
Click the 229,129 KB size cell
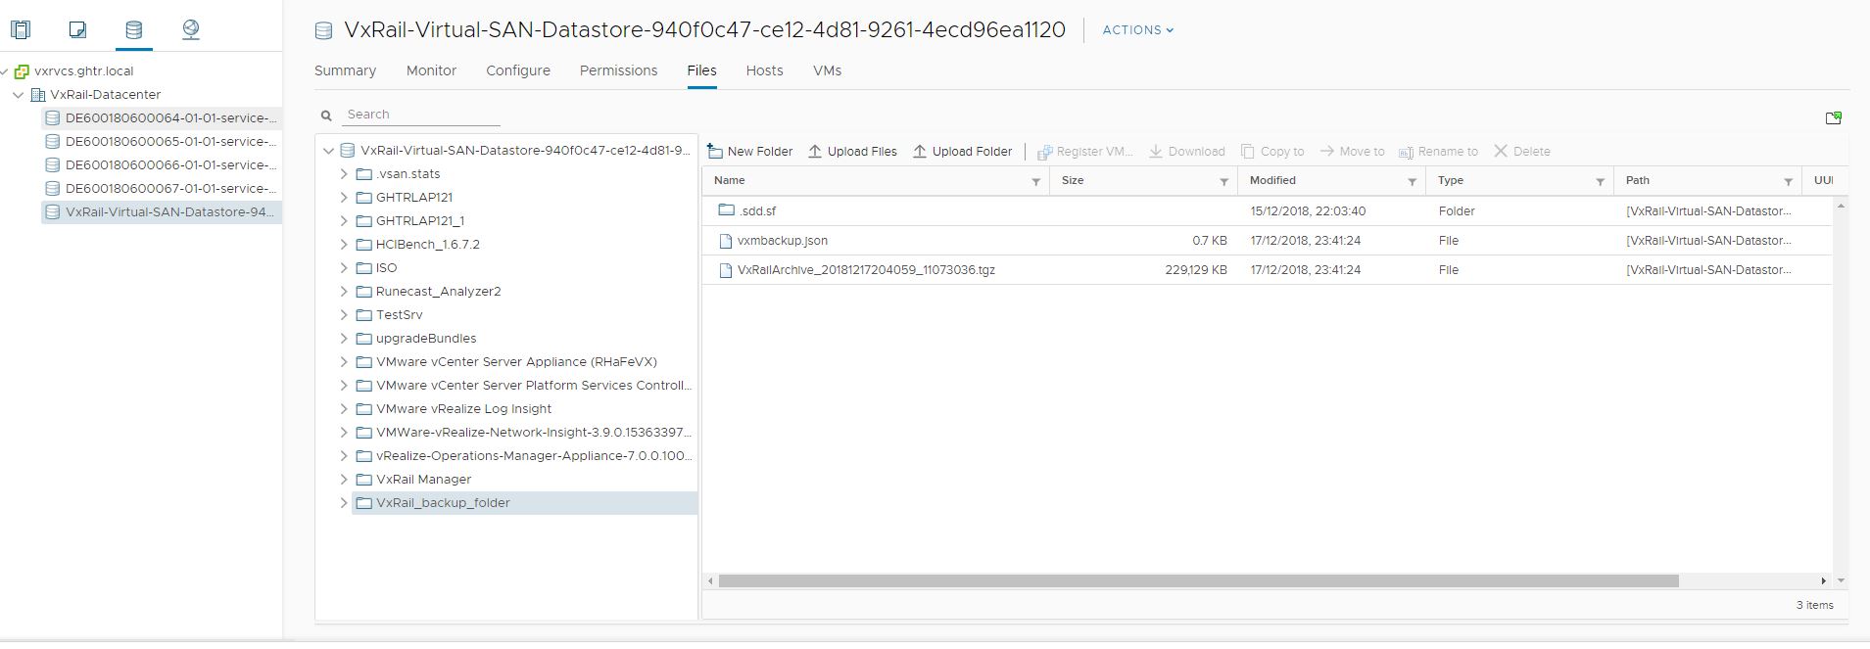coord(1196,270)
